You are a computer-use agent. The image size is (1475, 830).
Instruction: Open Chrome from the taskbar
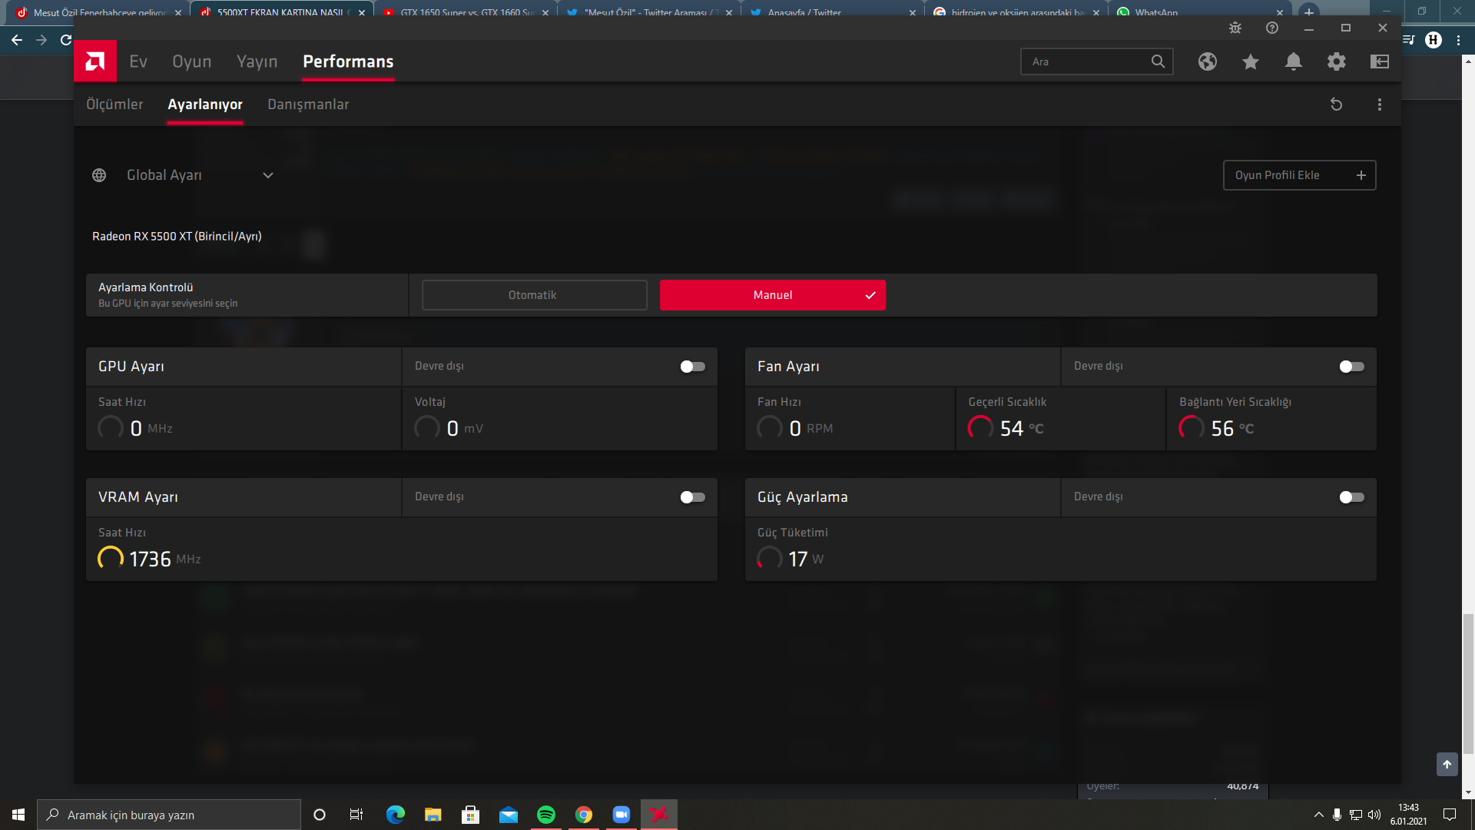pyautogui.click(x=584, y=815)
